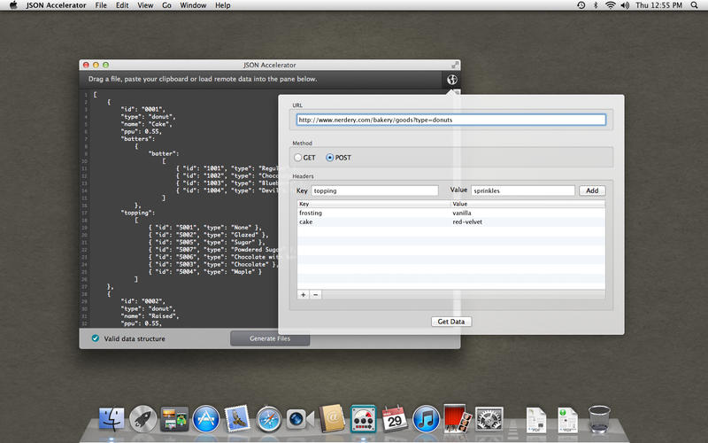Click the Generate Files button

click(x=270, y=338)
